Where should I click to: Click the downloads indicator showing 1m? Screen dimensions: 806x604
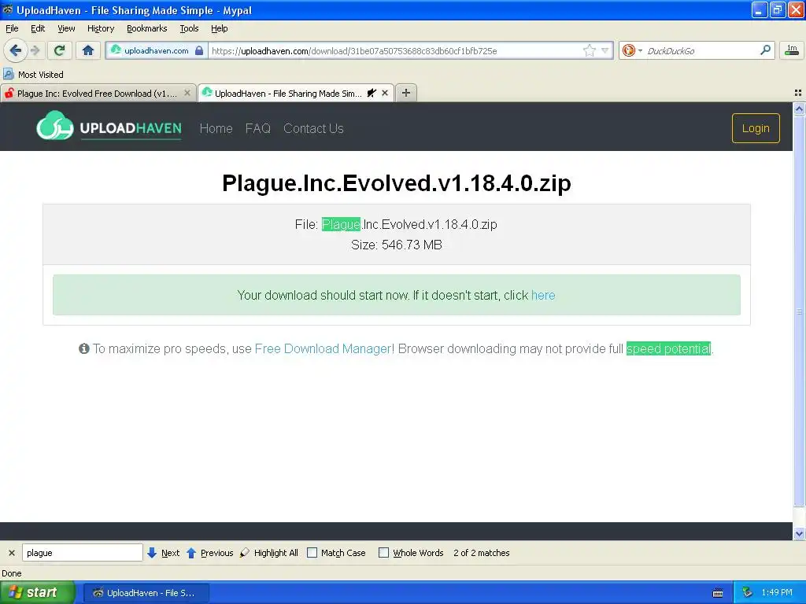point(792,50)
